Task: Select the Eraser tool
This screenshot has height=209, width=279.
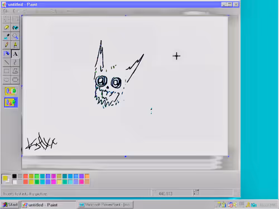Action: (x=7, y=28)
